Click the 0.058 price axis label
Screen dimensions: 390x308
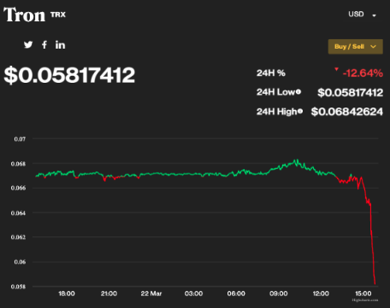point(18,287)
